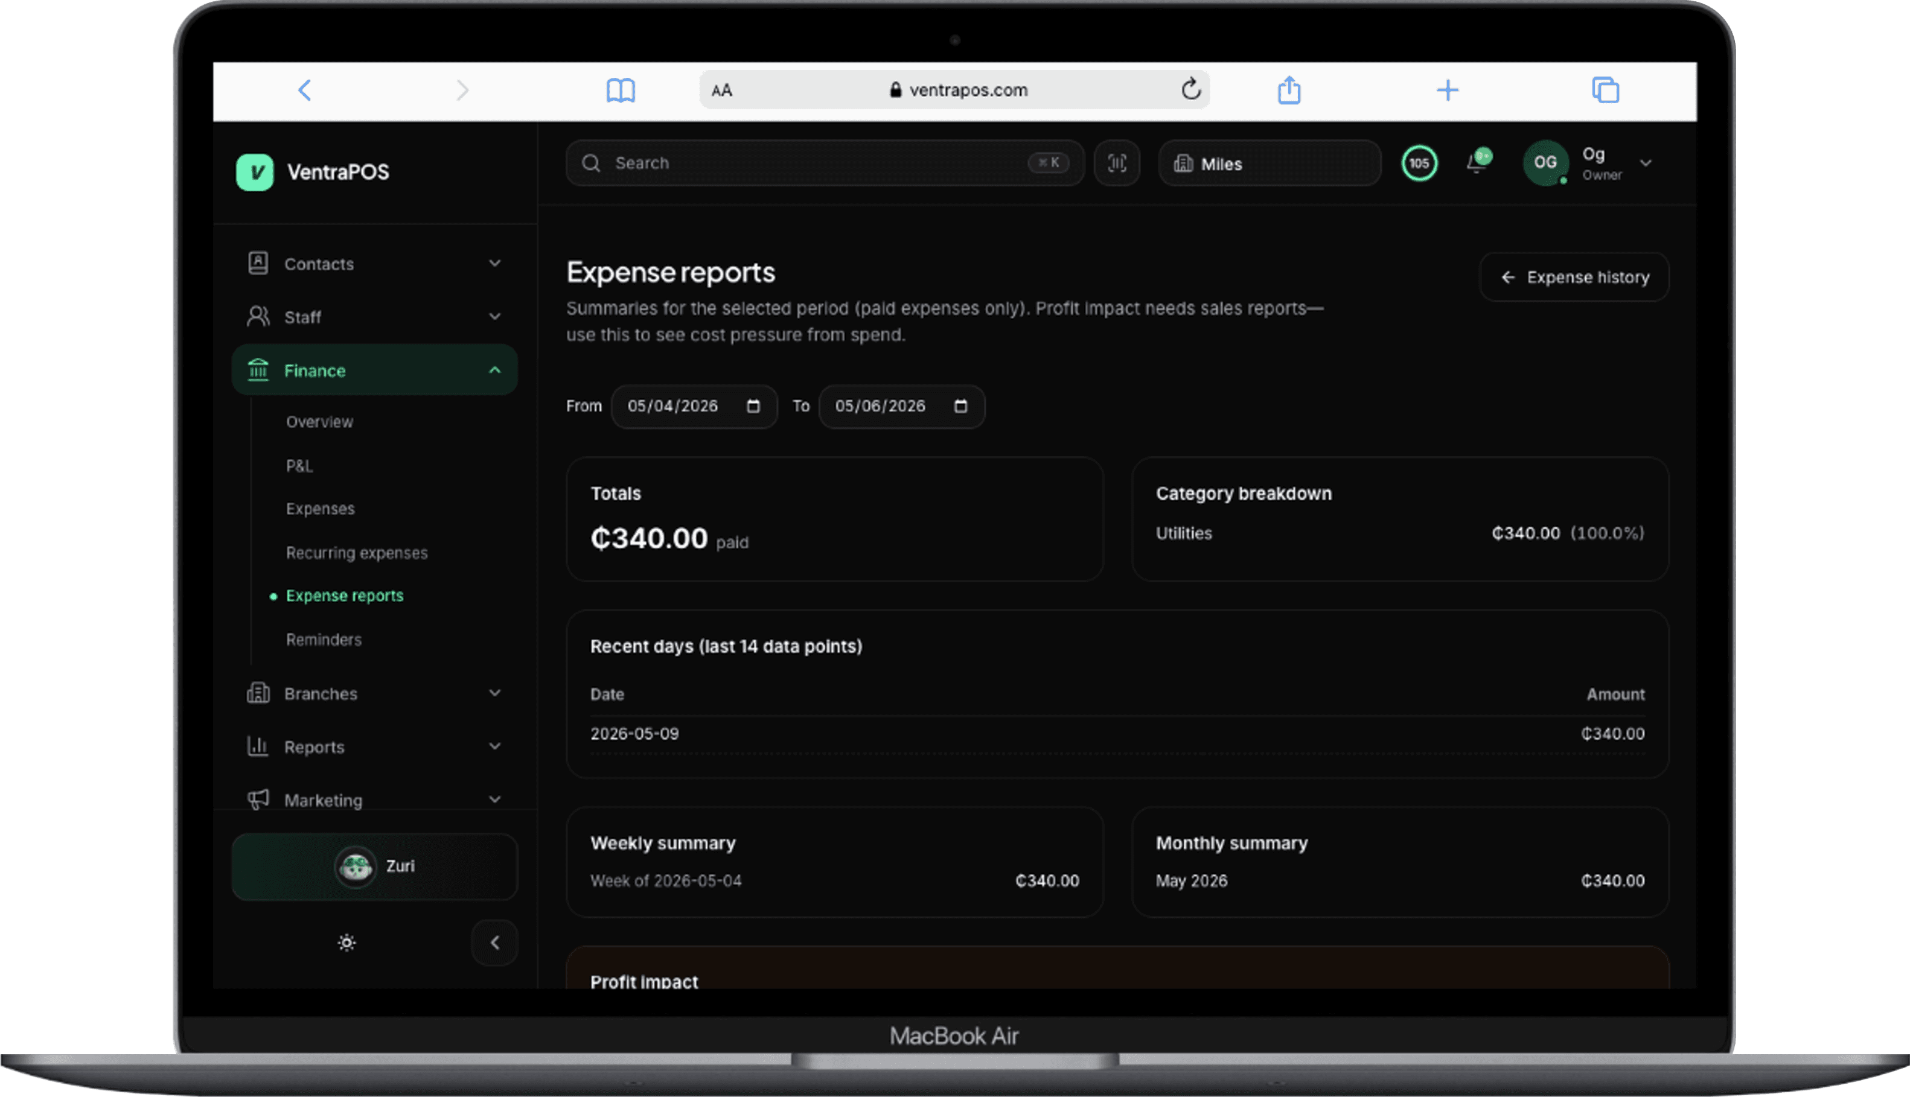Open a new browser tab with plus
Image resolution: width=1910 pixels, height=1097 pixels.
(x=1447, y=91)
